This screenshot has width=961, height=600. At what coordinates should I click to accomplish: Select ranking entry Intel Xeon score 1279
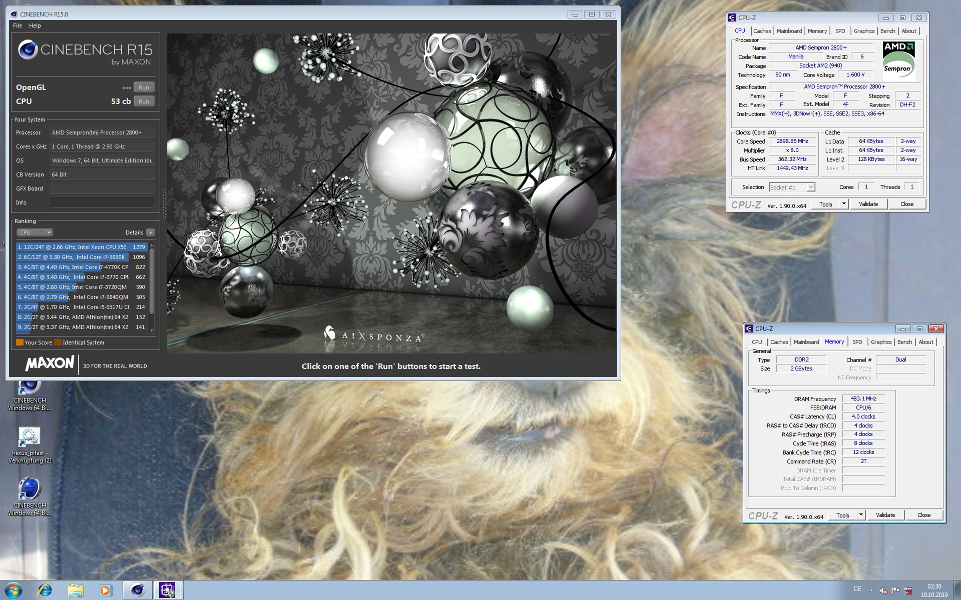(x=82, y=247)
